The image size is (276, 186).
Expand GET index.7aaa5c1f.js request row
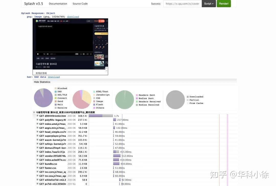pos(37,152)
